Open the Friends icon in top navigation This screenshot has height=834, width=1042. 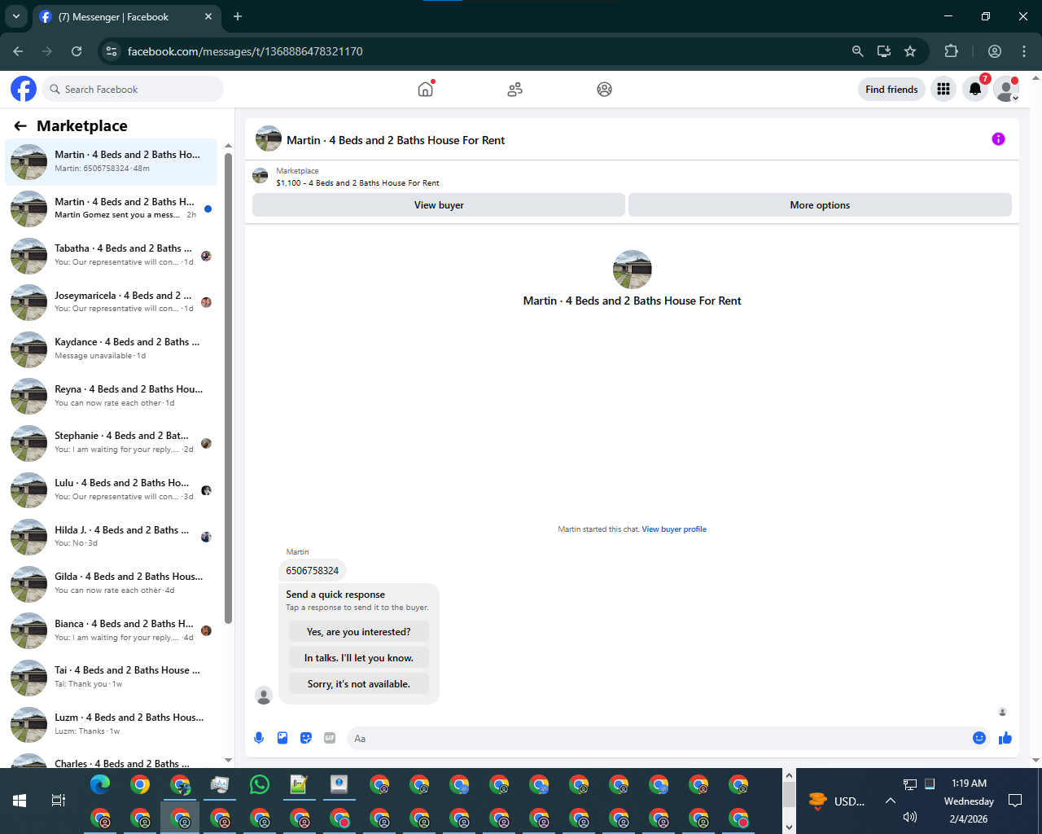pos(514,90)
